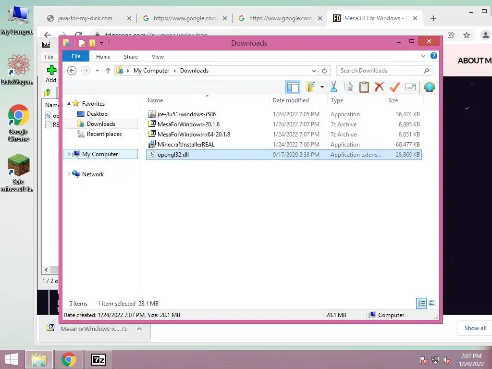
Task: Expand the Network tree node
Action: [x=69, y=174]
